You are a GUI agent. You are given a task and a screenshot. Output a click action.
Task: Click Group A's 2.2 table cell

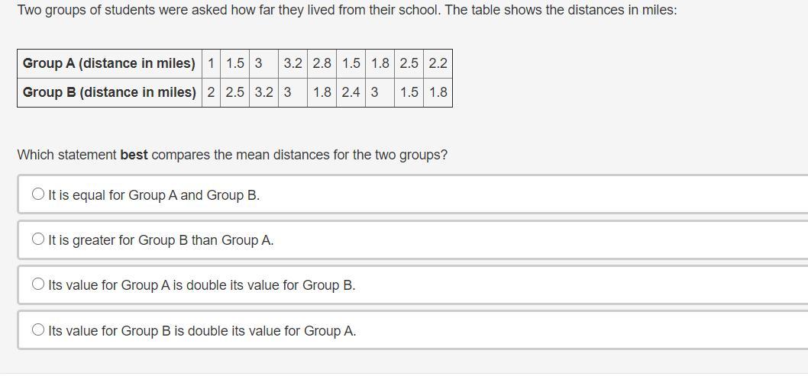tap(438, 63)
